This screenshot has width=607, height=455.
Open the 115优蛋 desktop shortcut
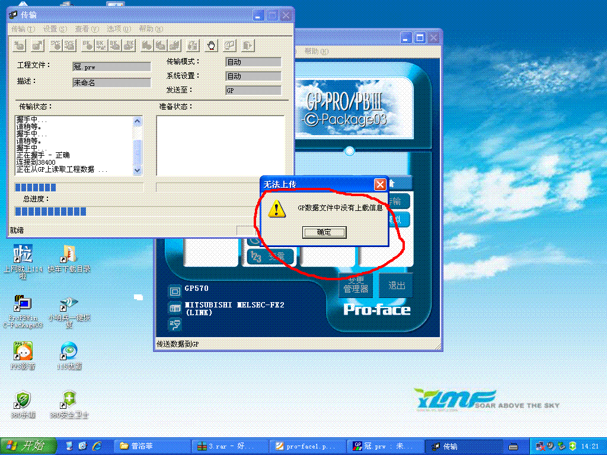click(69, 351)
